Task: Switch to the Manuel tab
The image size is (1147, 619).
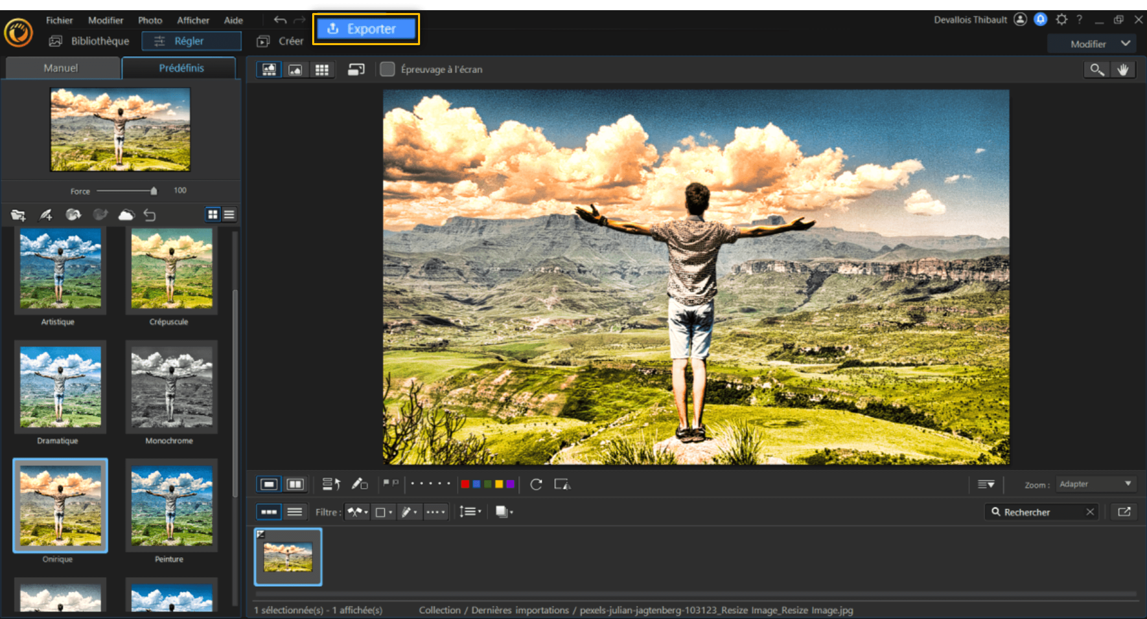Action: 61,68
